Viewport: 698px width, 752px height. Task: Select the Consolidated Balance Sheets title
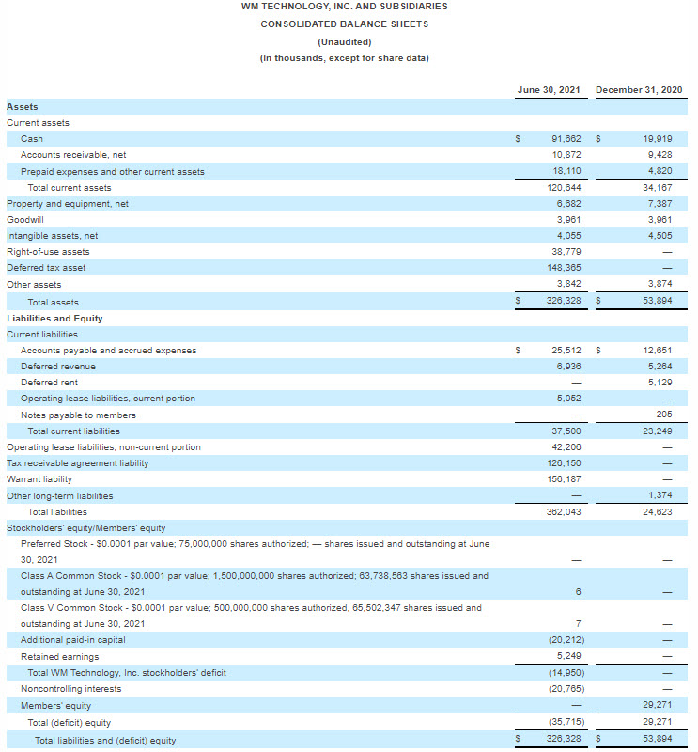(344, 23)
